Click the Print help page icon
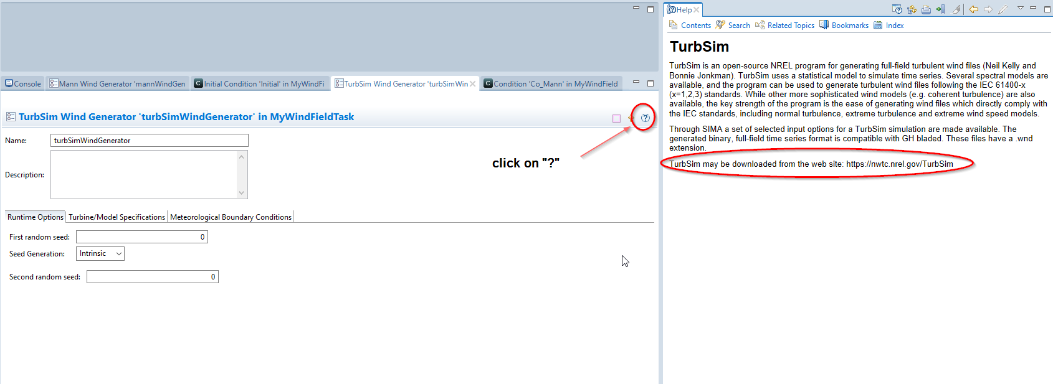 click(x=926, y=9)
